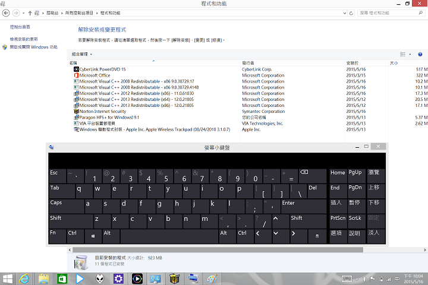This screenshot has height=285, width=428.
Task: Click the Norton yellow box taskbar icon
Action: 174,278
